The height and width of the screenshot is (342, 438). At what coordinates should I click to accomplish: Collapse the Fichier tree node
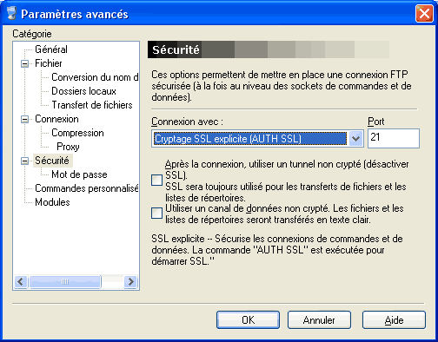pos(25,63)
